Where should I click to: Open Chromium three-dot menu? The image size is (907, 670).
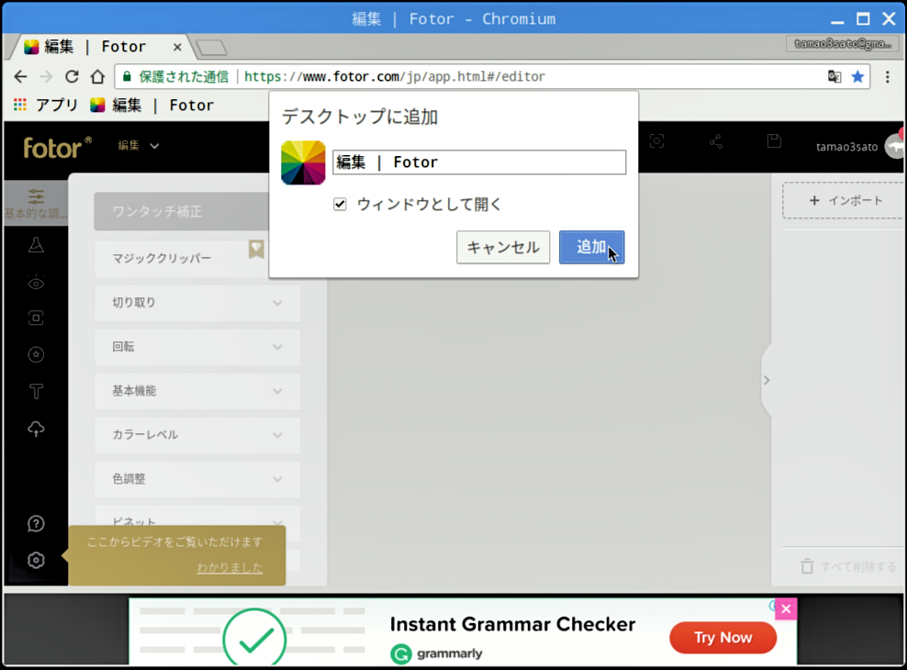[888, 76]
